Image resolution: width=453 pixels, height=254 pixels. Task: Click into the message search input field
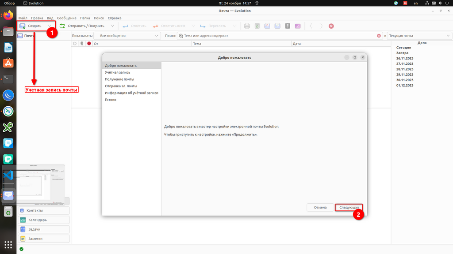[x=279, y=36]
